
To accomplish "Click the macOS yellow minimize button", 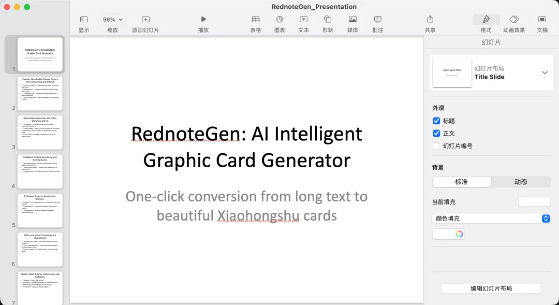I will [x=17, y=7].
